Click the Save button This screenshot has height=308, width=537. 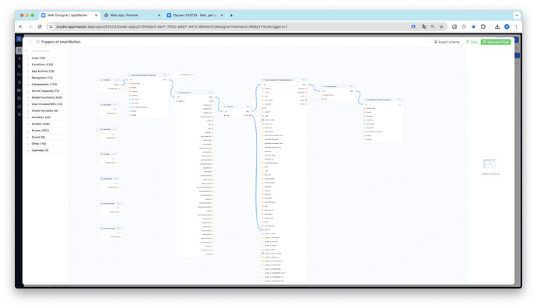(472, 42)
